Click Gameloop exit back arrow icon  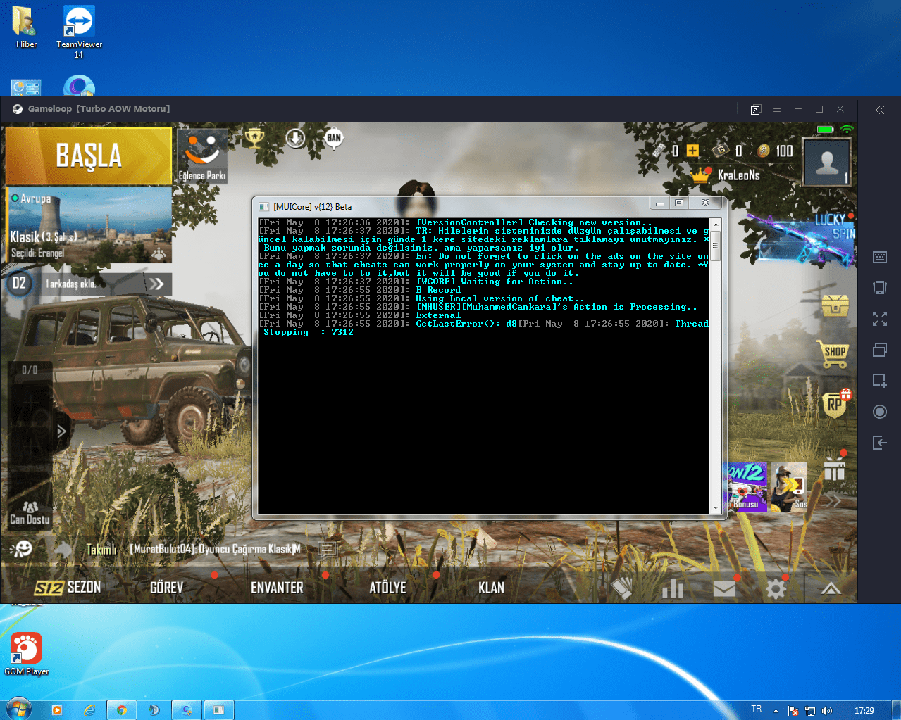pos(880,443)
